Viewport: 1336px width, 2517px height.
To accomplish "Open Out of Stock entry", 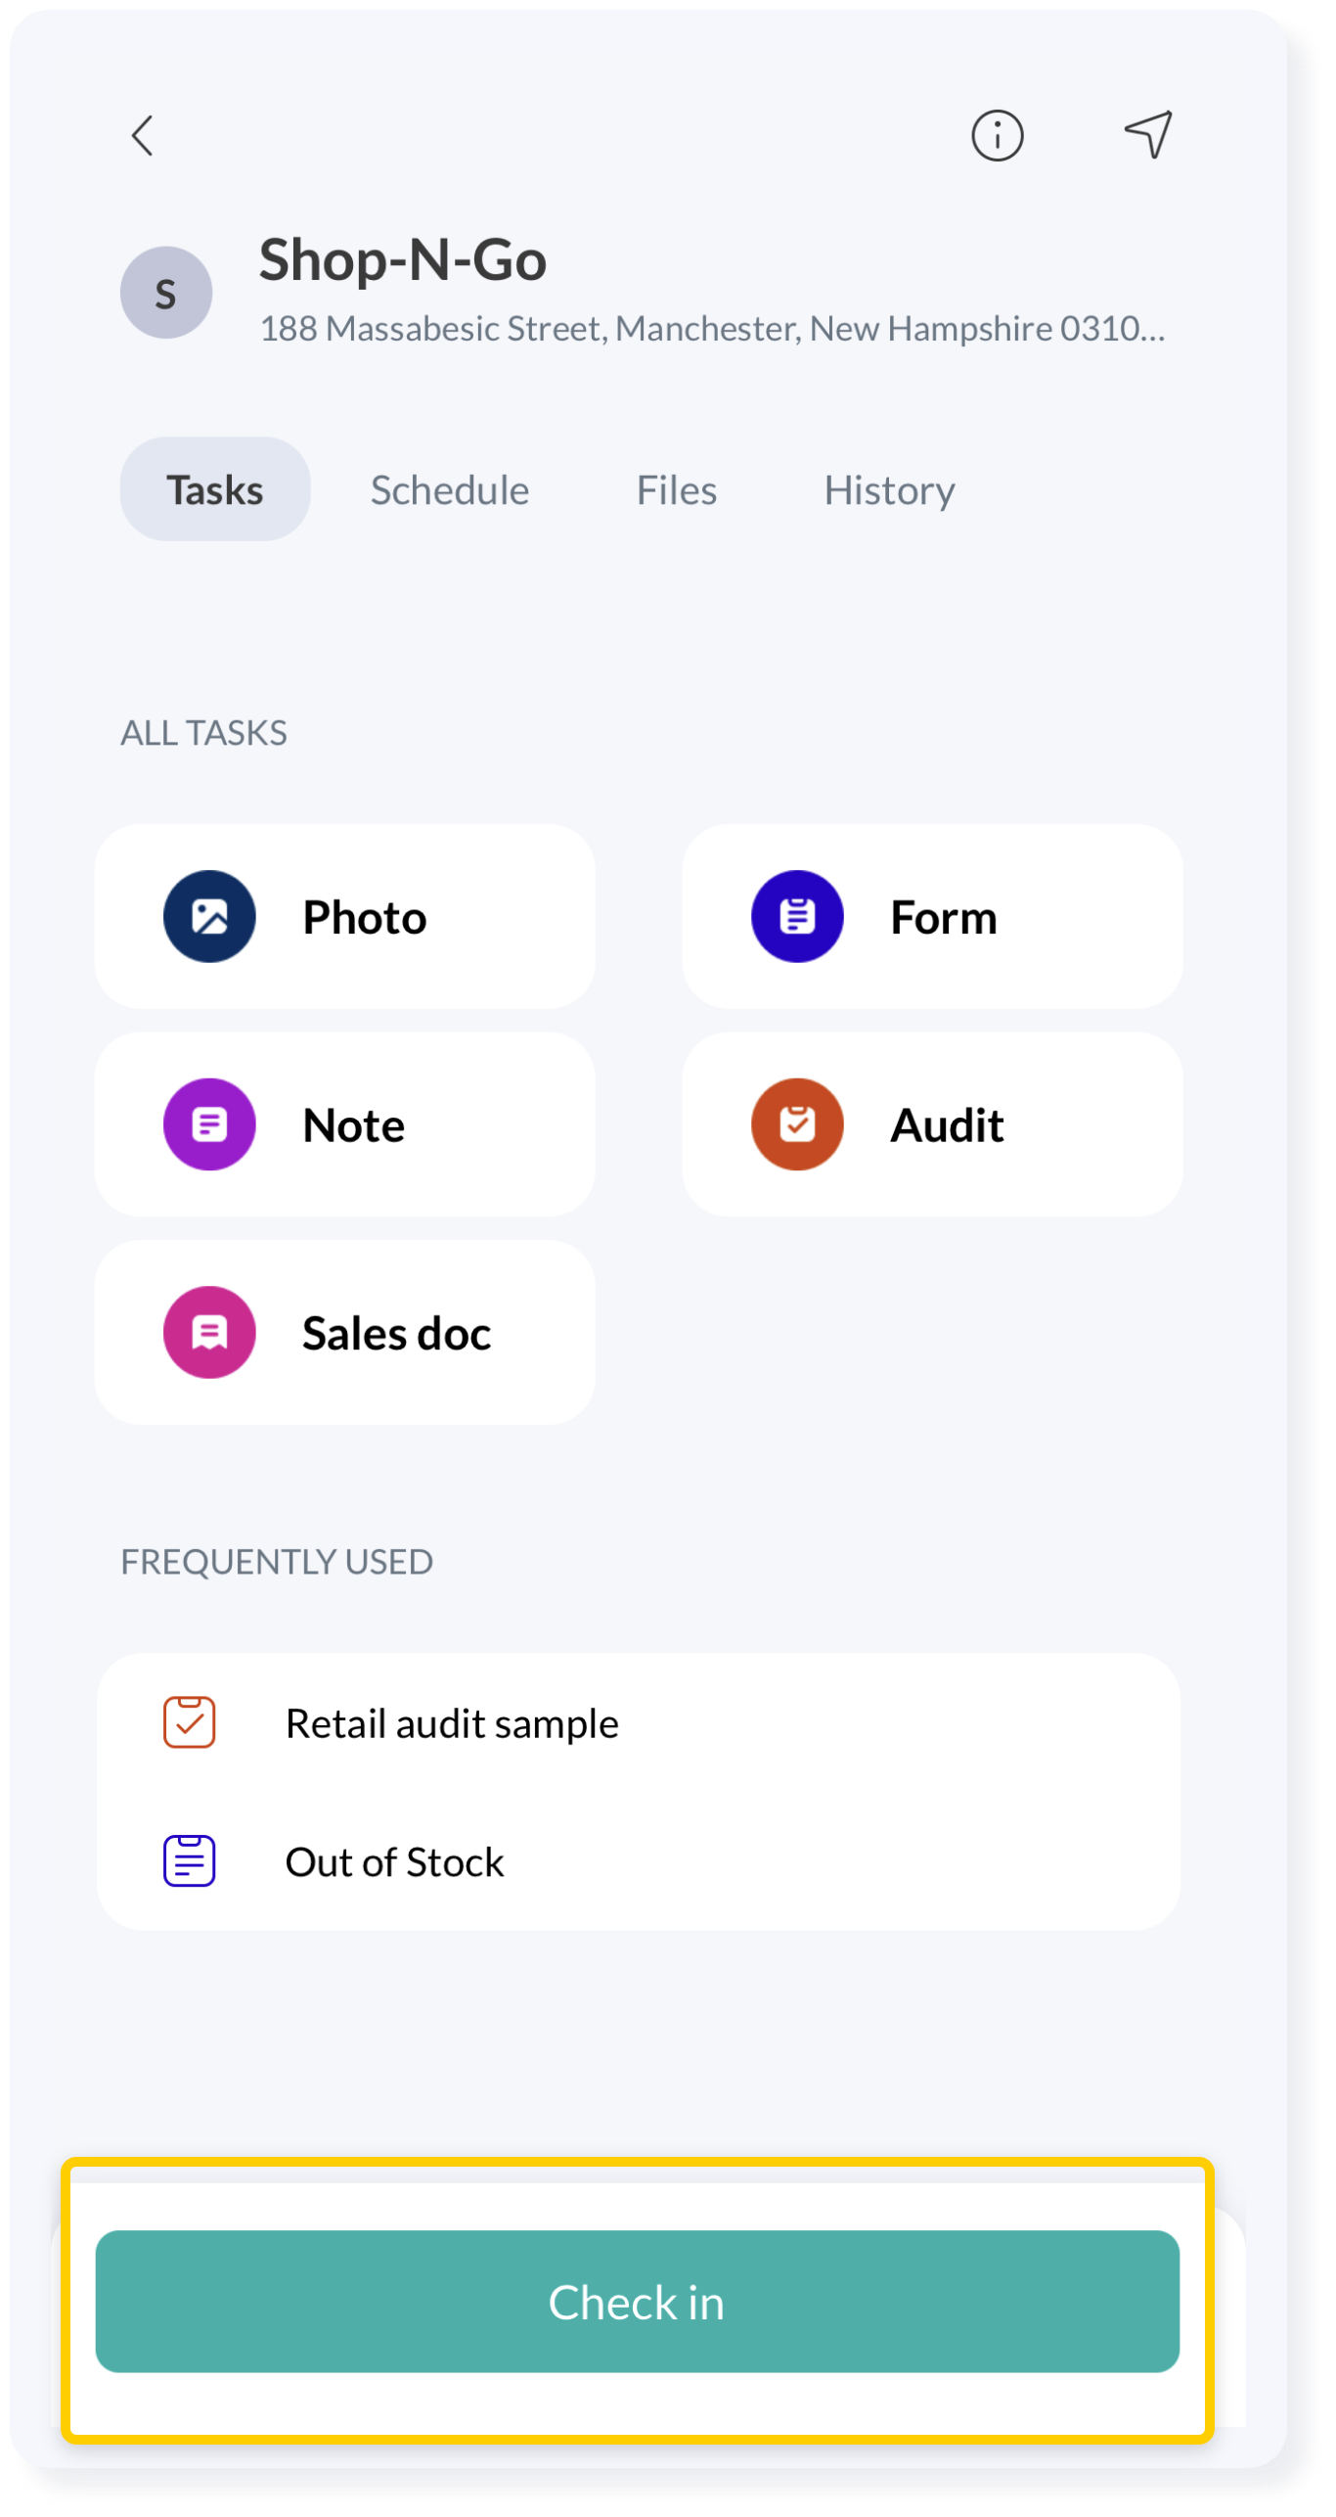I will click(639, 1861).
